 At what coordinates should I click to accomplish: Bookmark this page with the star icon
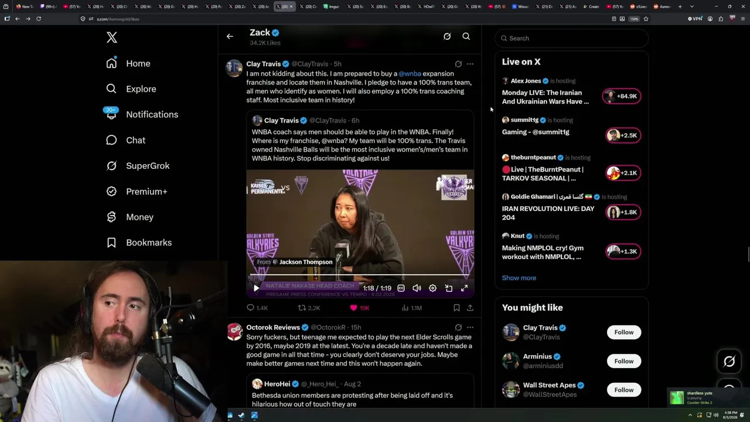tap(646, 19)
